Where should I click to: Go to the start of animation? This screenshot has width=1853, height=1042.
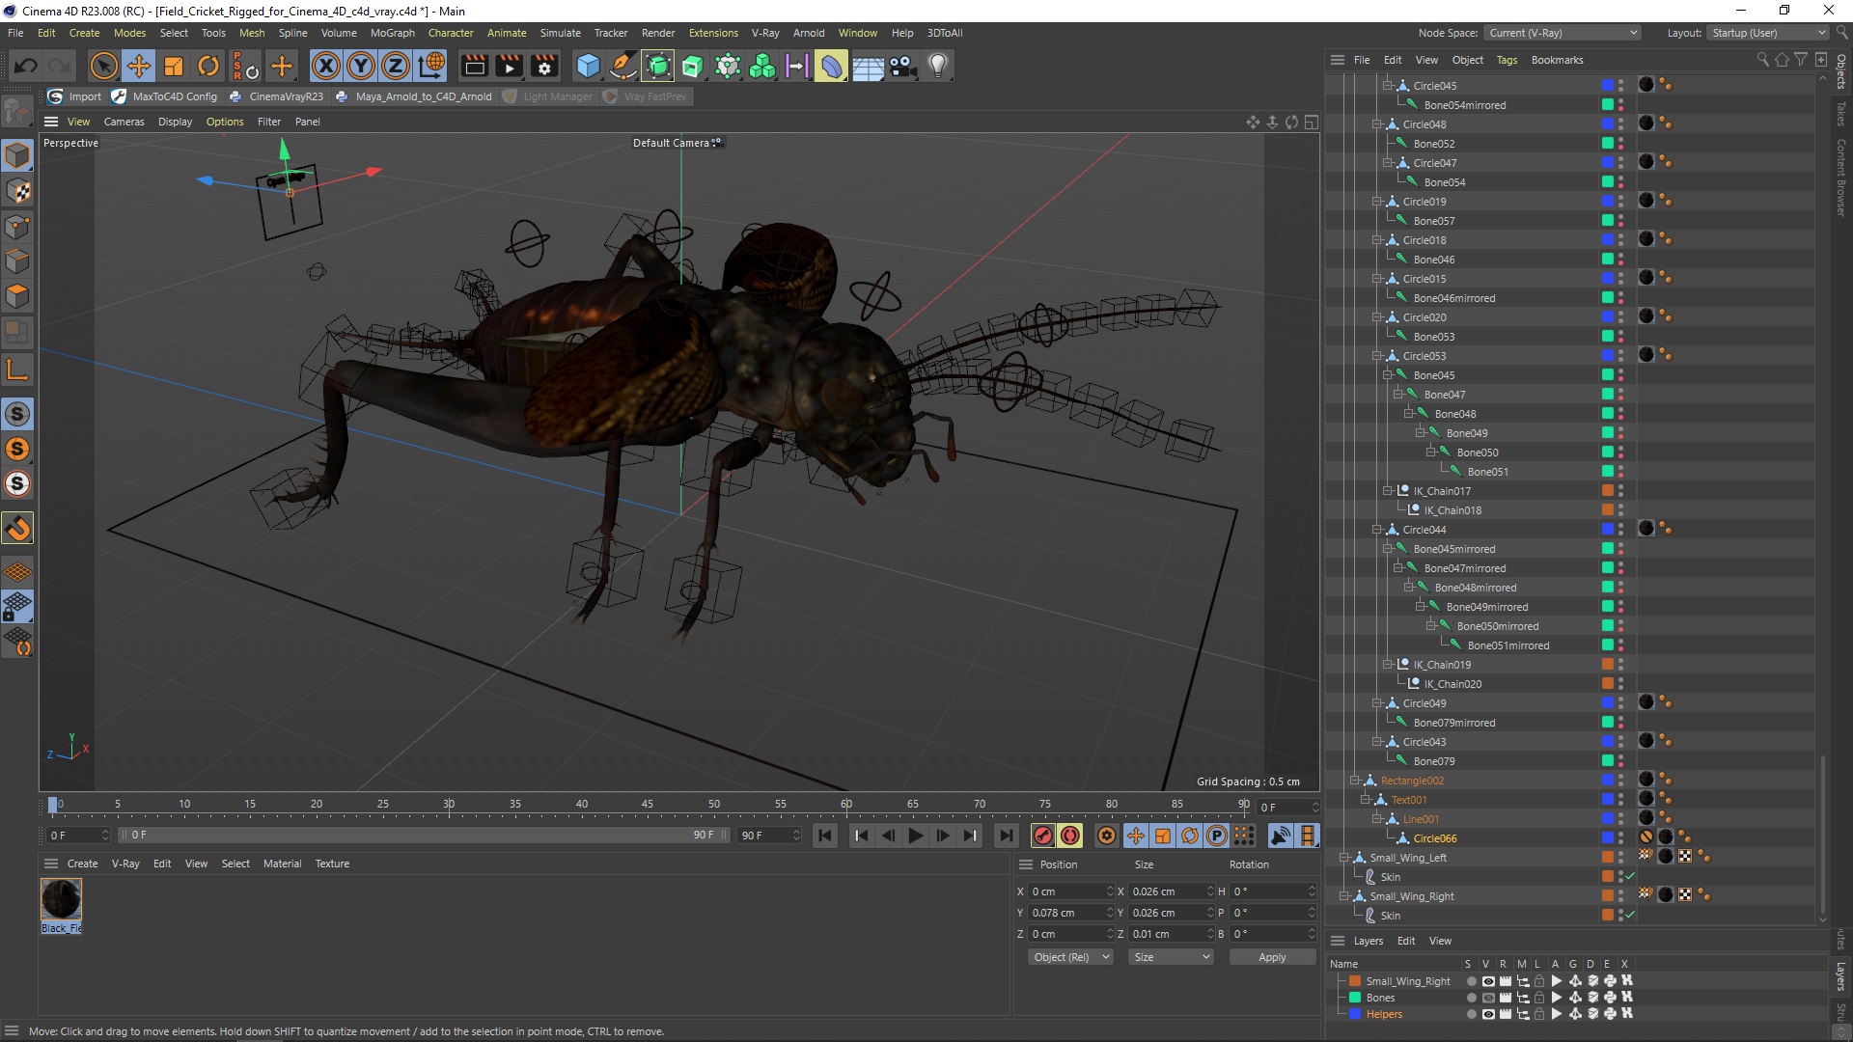point(825,836)
